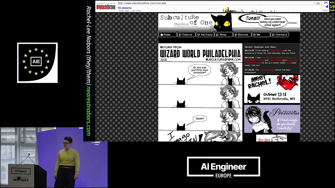Click the Go button in Wayback toolbar

318,3
